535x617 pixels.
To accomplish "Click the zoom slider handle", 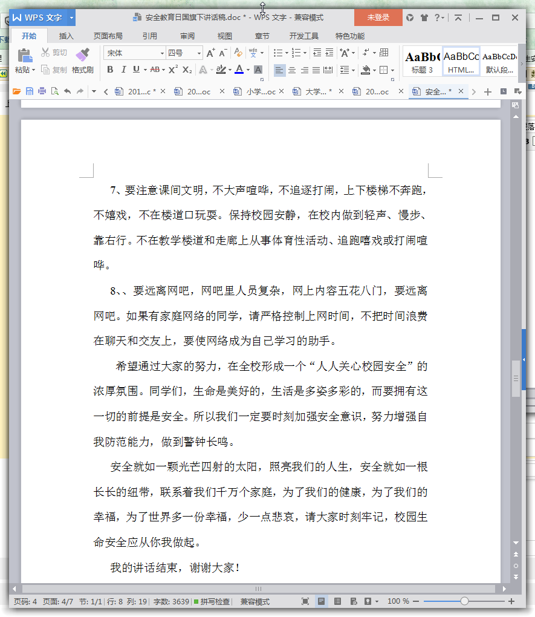I will click(465, 601).
